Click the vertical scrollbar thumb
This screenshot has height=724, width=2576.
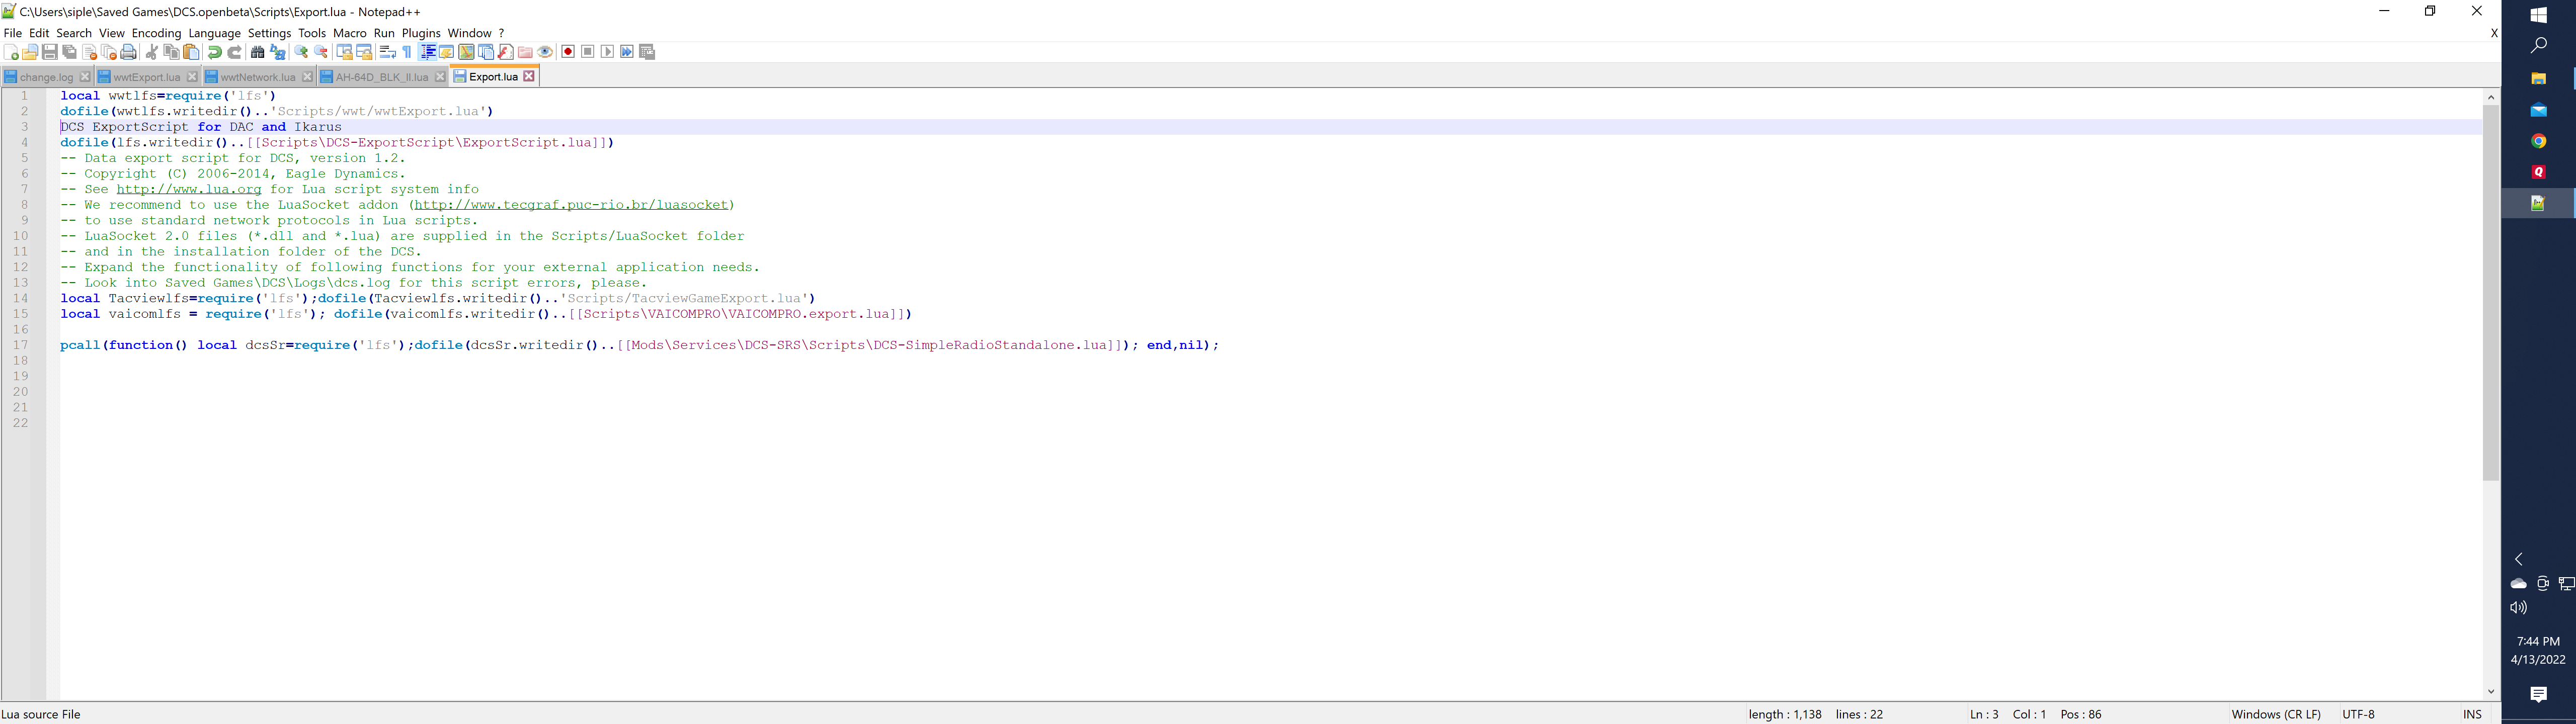click(2491, 293)
